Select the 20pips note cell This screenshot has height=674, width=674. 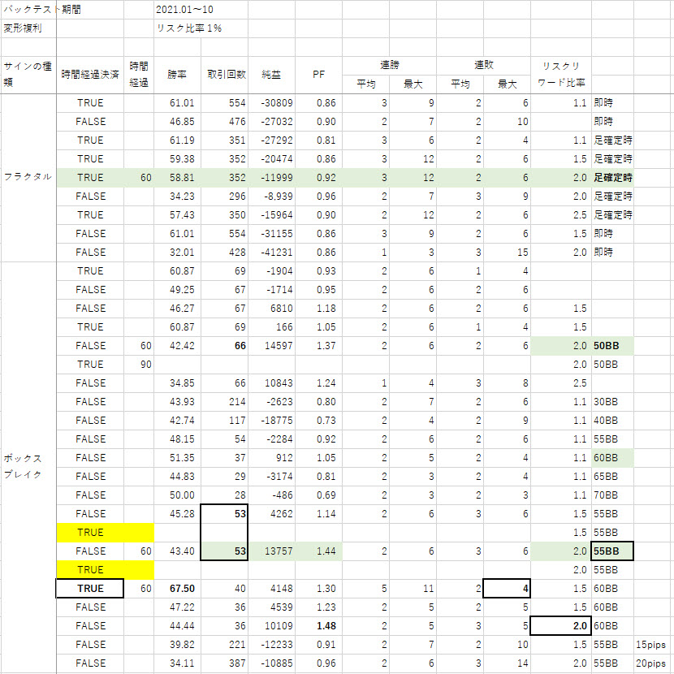(654, 663)
